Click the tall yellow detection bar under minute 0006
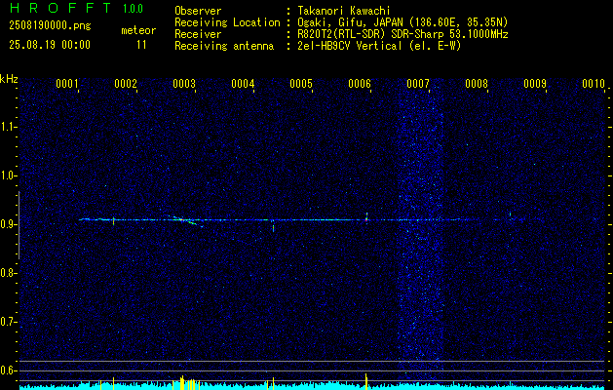The image size is (613, 390). [366, 381]
